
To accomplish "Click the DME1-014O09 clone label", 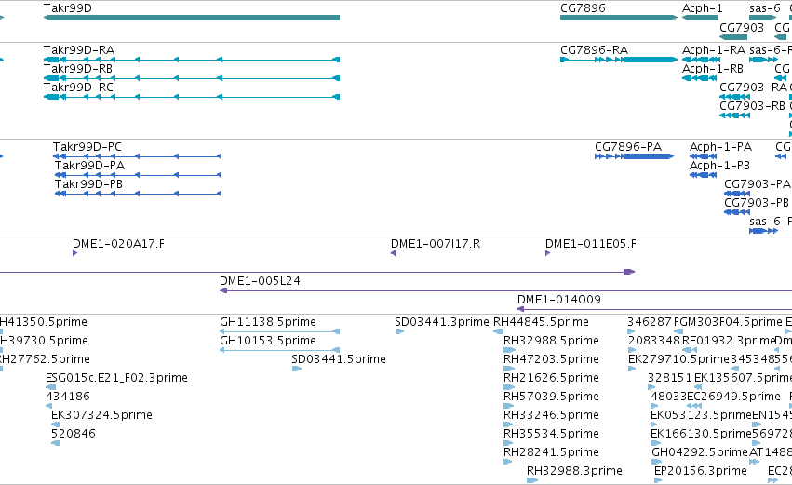I will coord(559,300).
